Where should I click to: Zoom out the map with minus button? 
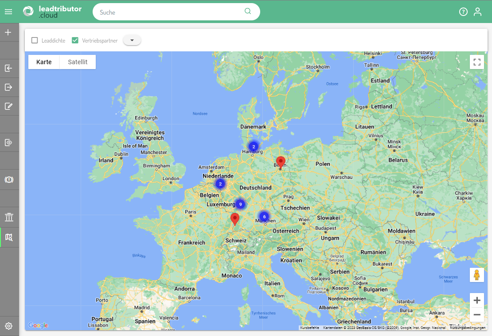(x=477, y=315)
